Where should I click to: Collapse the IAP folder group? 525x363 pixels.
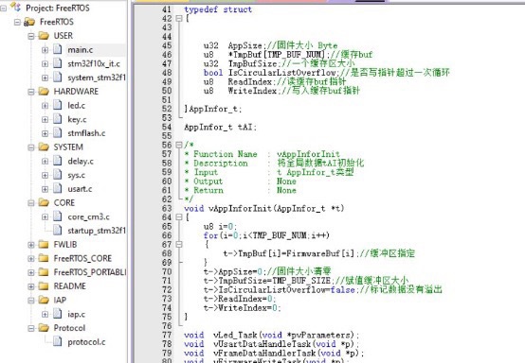click(x=31, y=301)
